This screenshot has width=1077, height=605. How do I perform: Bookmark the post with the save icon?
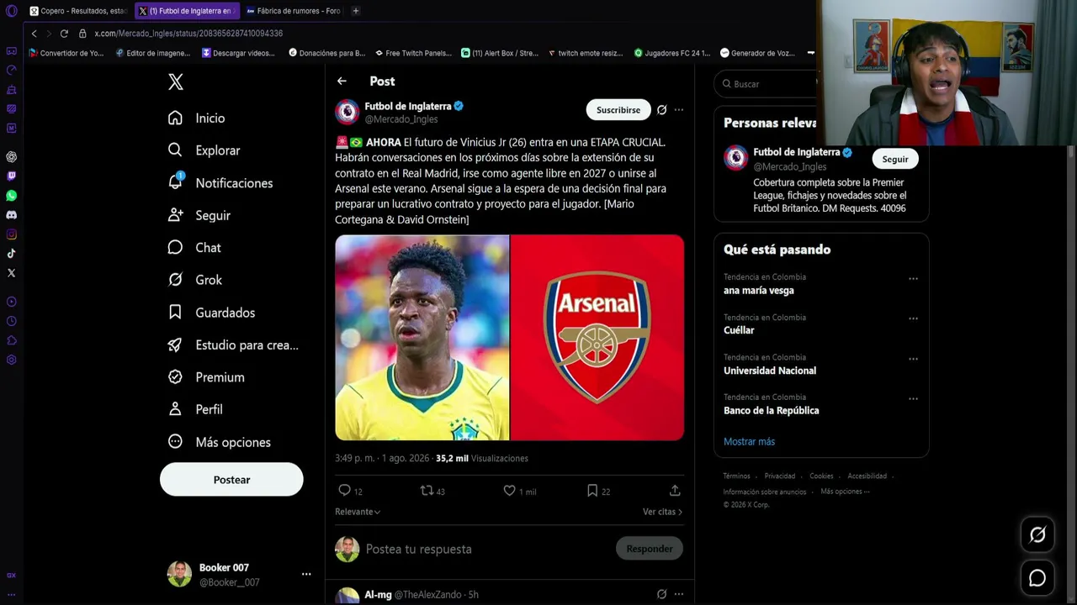pos(592,491)
